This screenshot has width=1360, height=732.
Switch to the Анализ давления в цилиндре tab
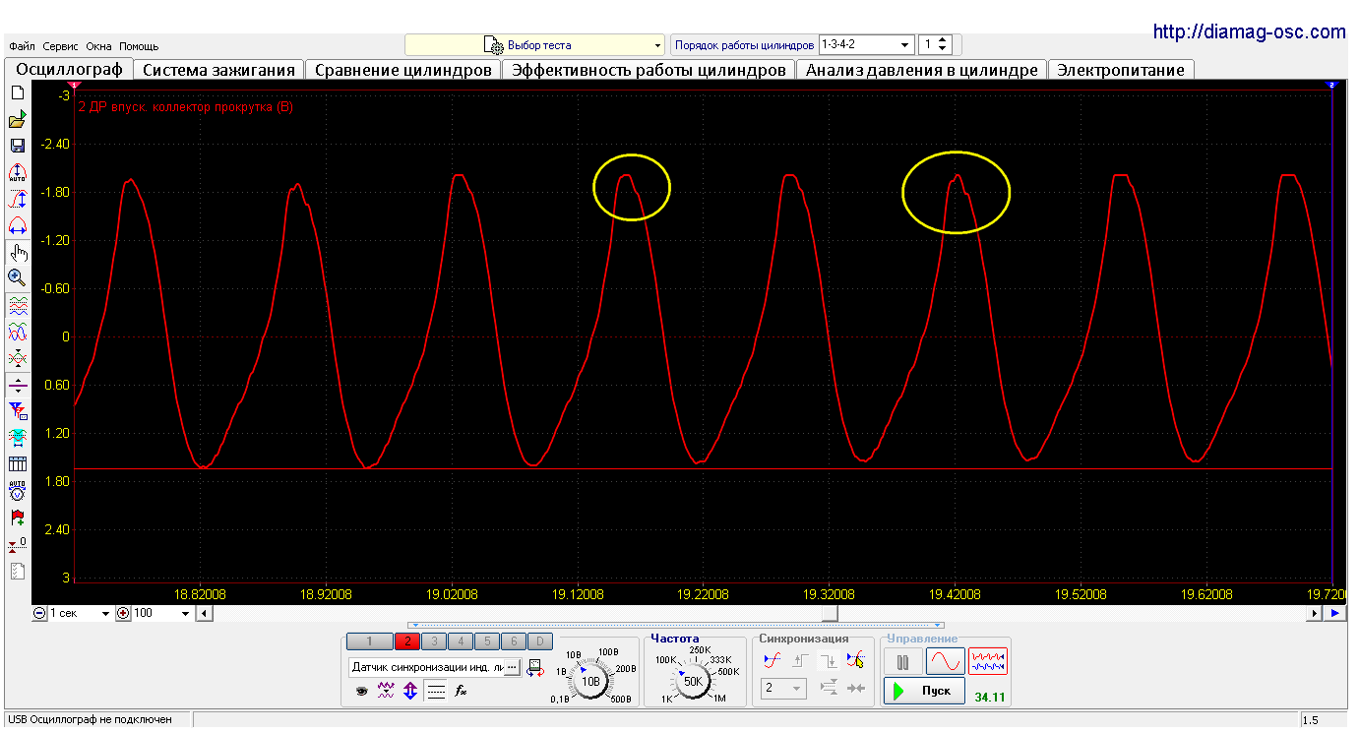pyautogui.click(x=921, y=70)
